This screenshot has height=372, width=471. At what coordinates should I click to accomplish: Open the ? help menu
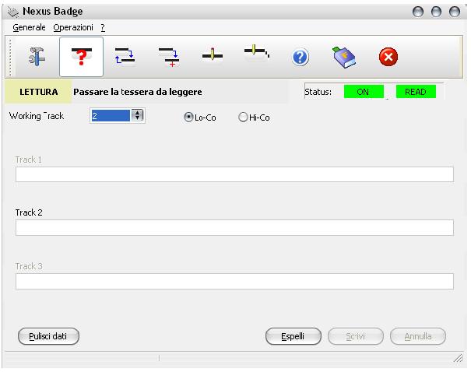click(103, 27)
